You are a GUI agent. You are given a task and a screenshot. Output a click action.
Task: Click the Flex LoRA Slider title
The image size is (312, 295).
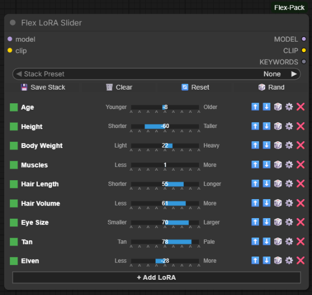point(52,23)
